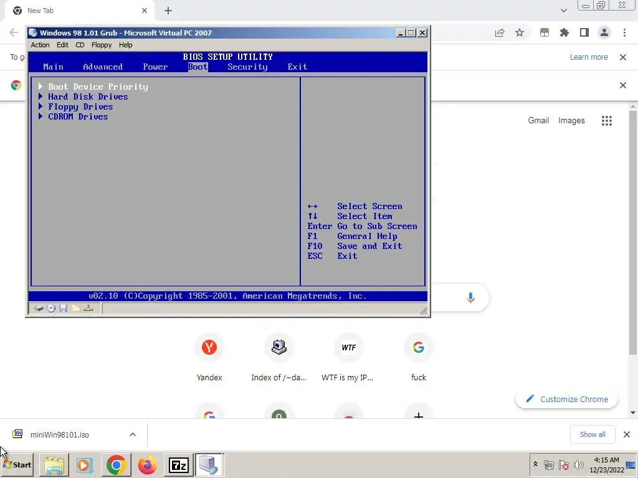Open Chrome Extensions puzzle icon

tap(564, 33)
